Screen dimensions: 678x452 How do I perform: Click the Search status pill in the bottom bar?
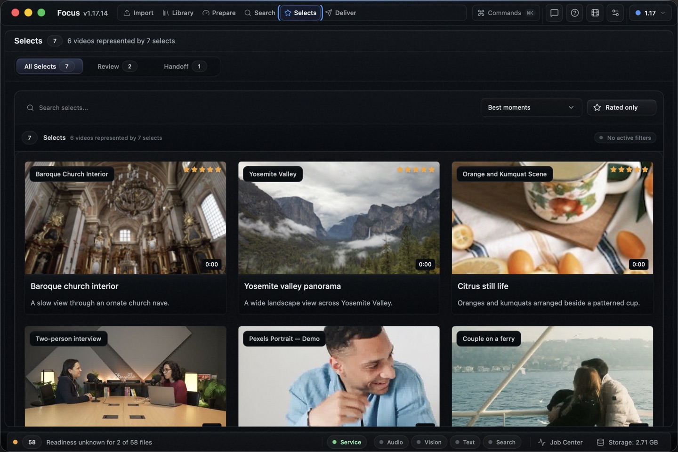tap(502, 442)
